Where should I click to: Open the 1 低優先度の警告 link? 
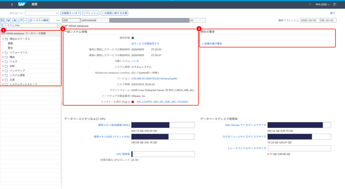(x=212, y=43)
